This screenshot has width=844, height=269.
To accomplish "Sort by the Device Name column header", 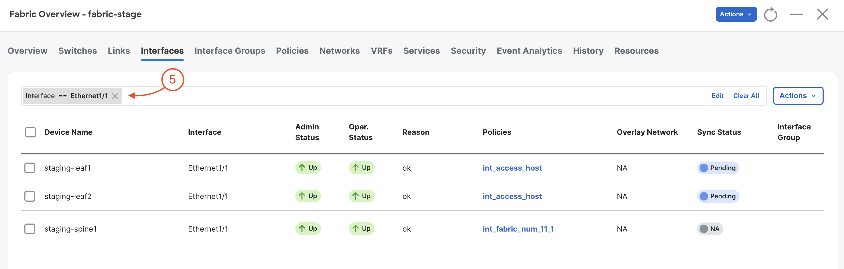I will point(69,132).
